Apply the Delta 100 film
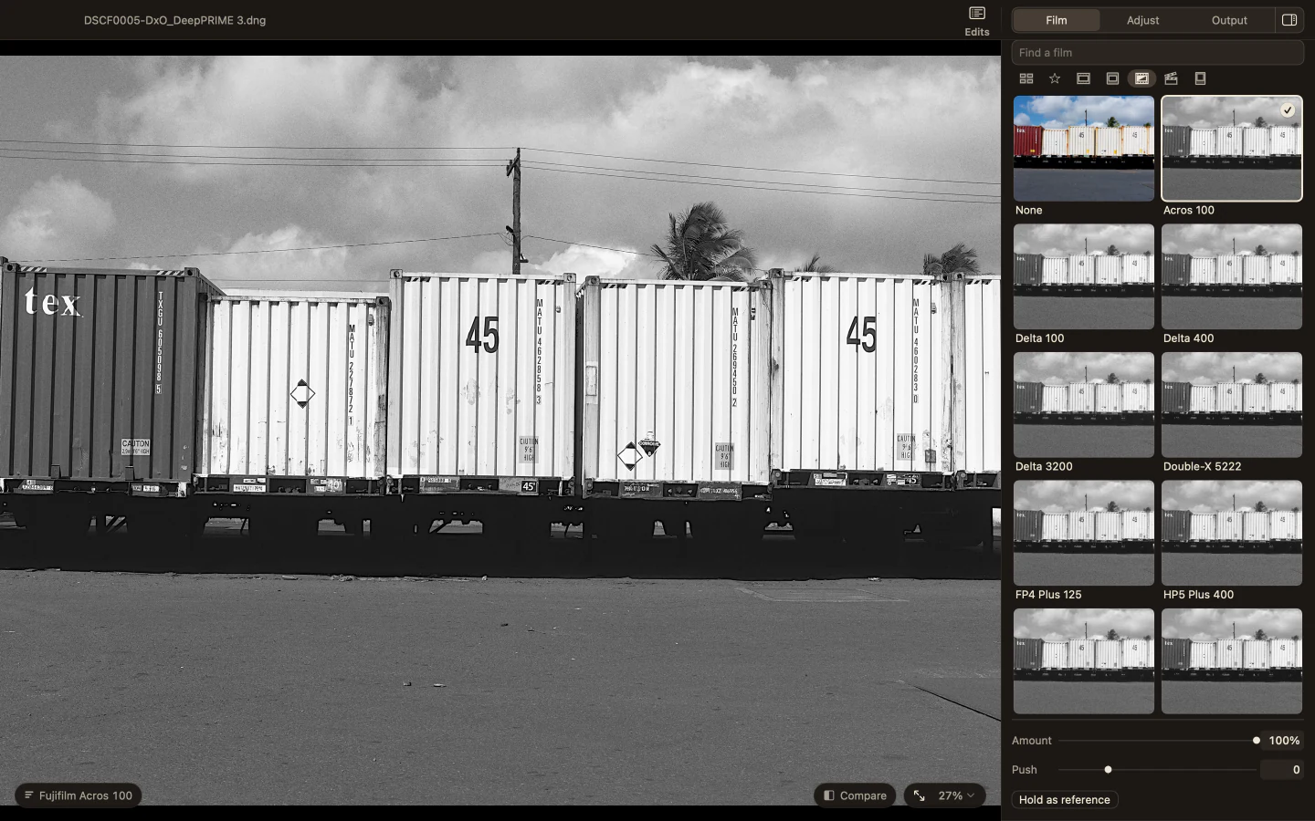Image resolution: width=1315 pixels, height=821 pixels. 1084,276
